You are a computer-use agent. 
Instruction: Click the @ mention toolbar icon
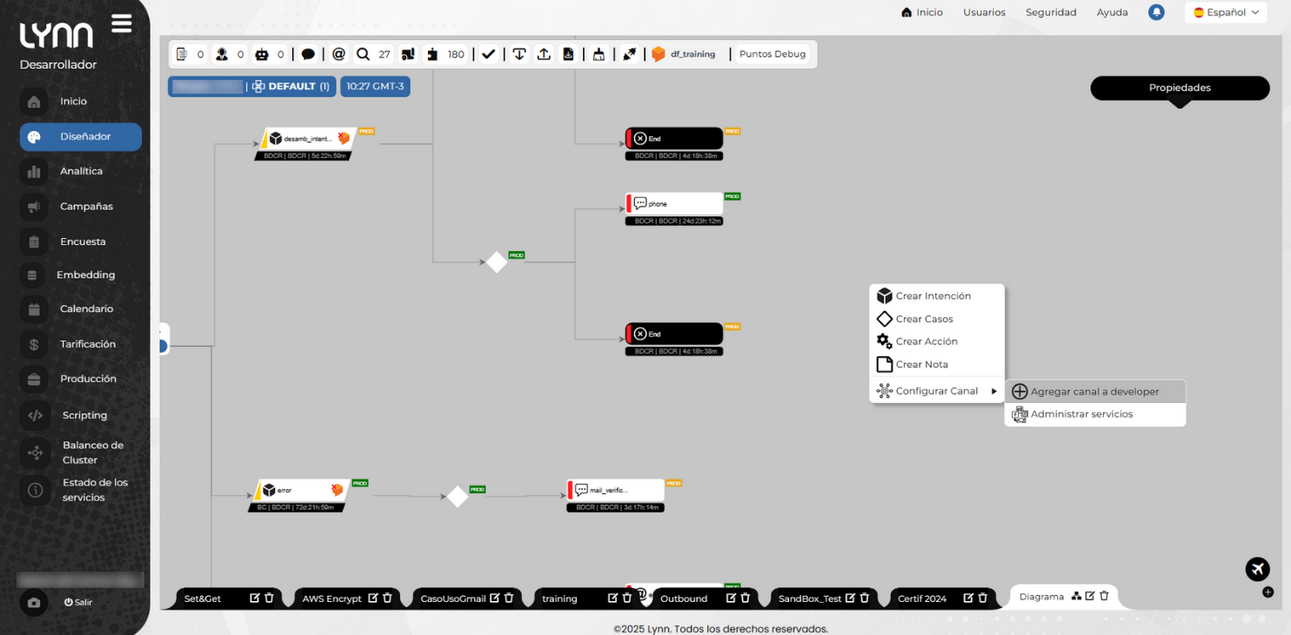pyautogui.click(x=338, y=54)
